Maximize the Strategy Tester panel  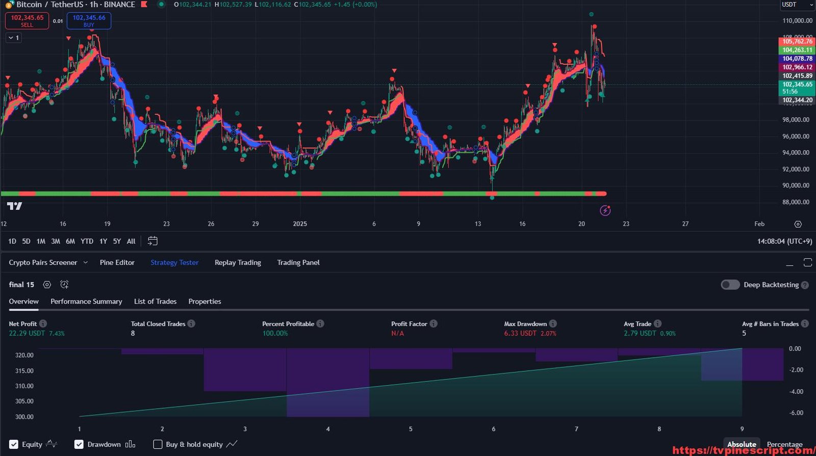[x=807, y=262]
